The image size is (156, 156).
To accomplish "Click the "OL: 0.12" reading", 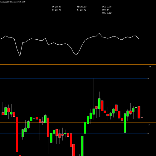I will point(107,13).
